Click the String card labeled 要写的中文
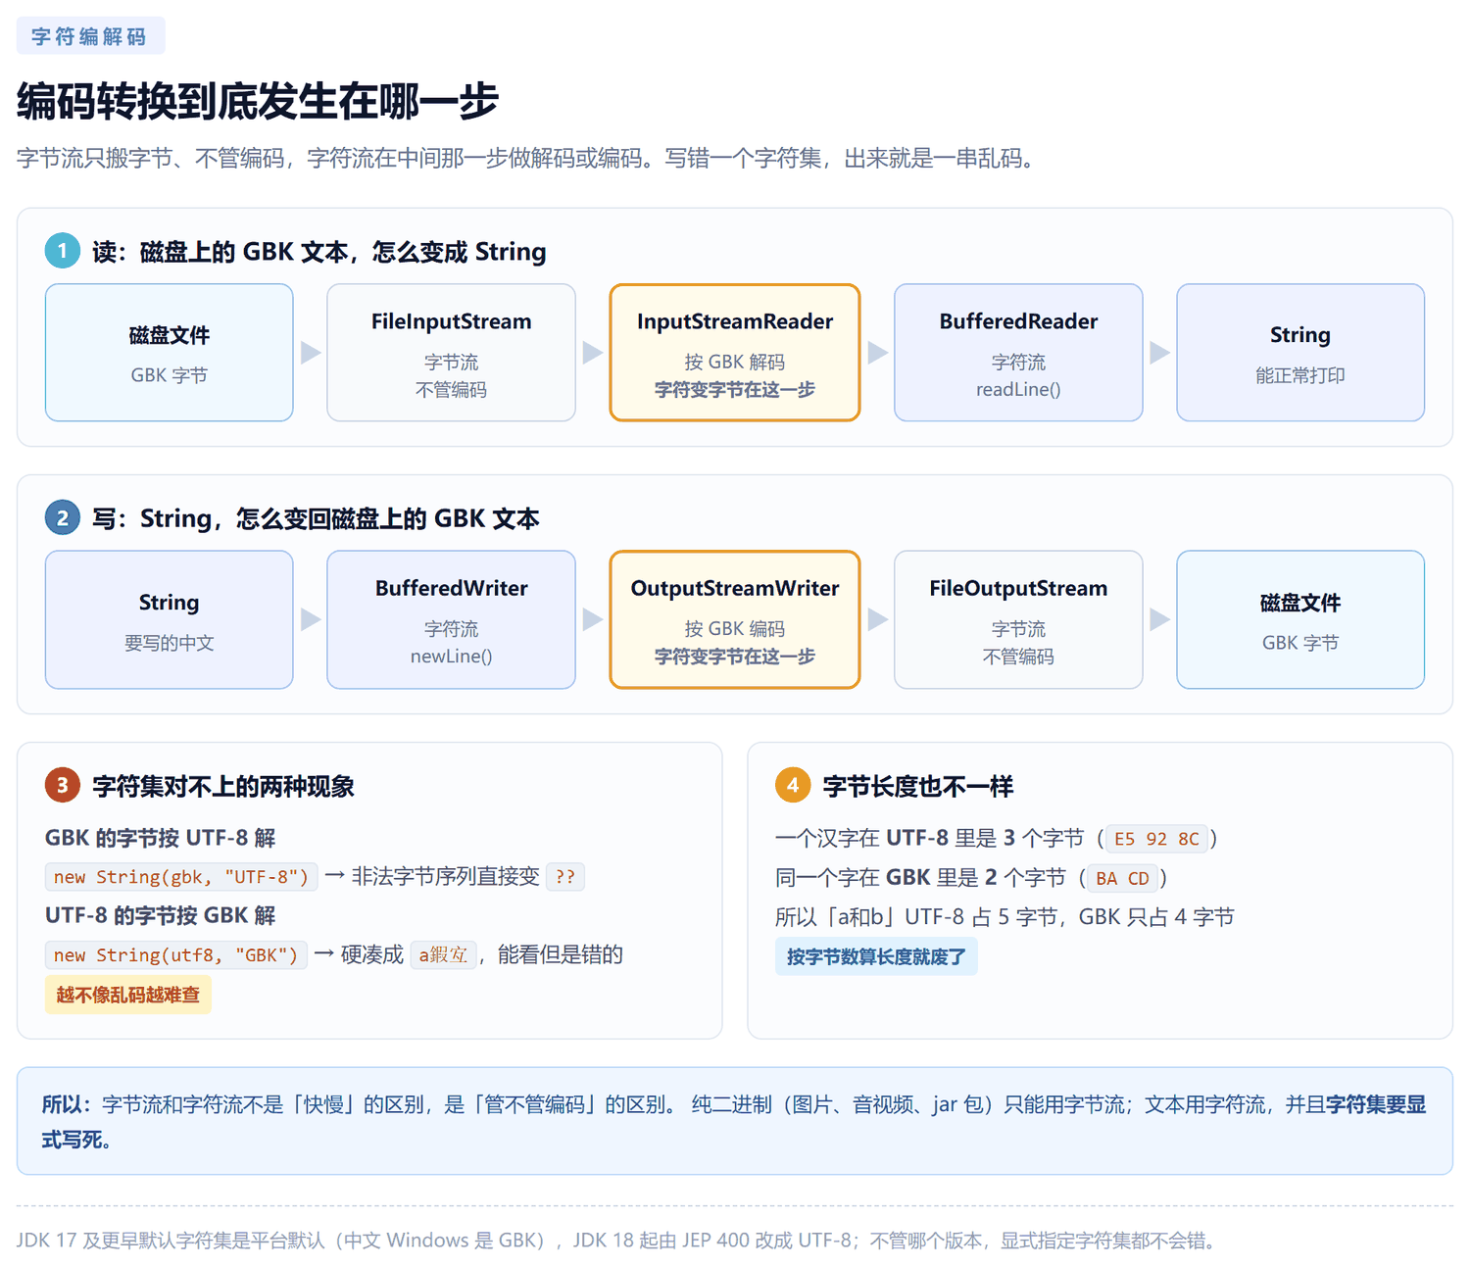The width and height of the screenshot is (1470, 1267). [170, 619]
